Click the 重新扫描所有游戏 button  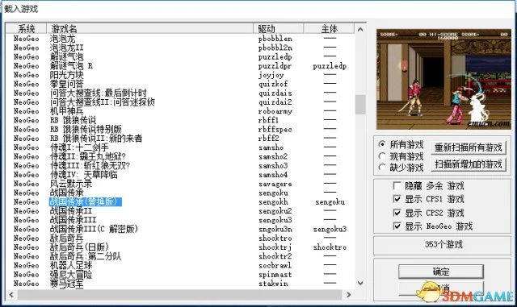[x=469, y=147]
